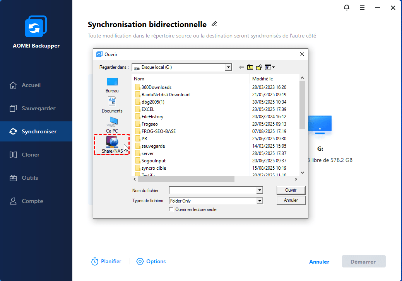Go back with the arrow toolbar icon
The height and width of the screenshot is (281, 402).
point(241,67)
